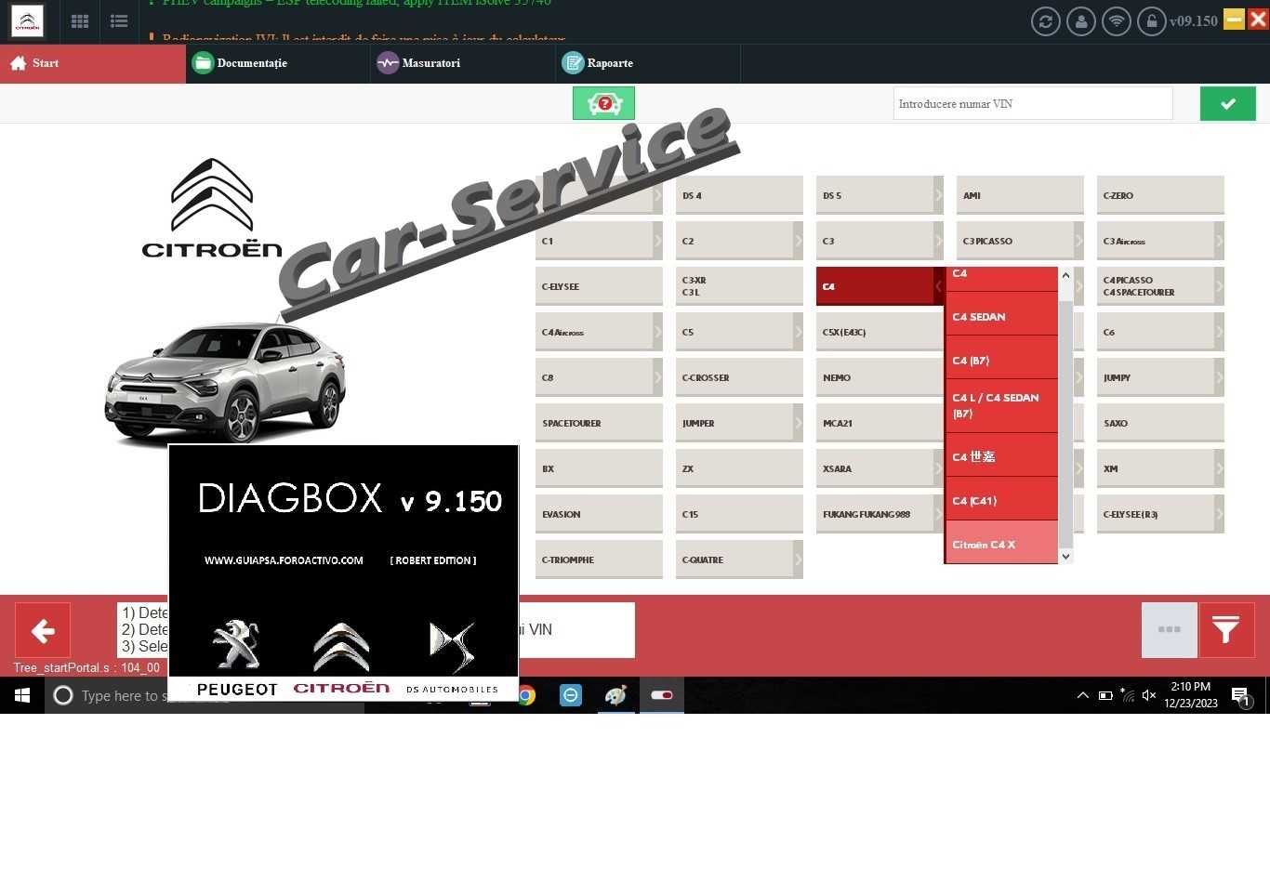The height and width of the screenshot is (869, 1270).
Task: Open the Start tab
Action: click(x=93, y=63)
